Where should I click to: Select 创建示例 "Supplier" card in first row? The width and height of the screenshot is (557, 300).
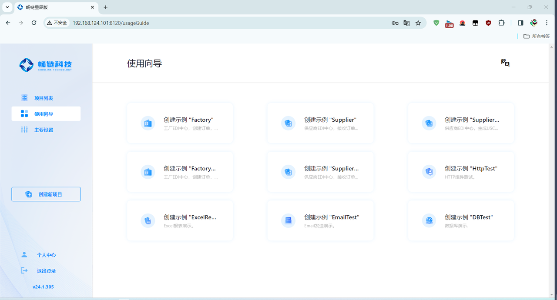pyautogui.click(x=320, y=123)
